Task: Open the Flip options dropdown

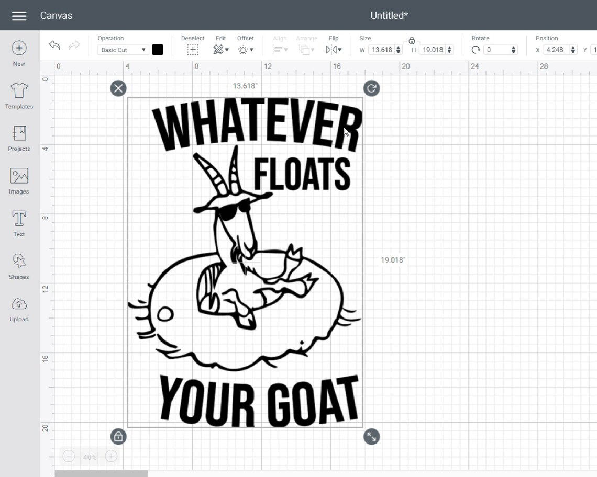Action: pos(334,49)
